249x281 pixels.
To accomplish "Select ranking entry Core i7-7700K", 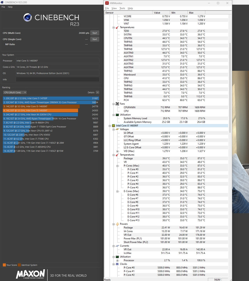I will pos(51,139).
